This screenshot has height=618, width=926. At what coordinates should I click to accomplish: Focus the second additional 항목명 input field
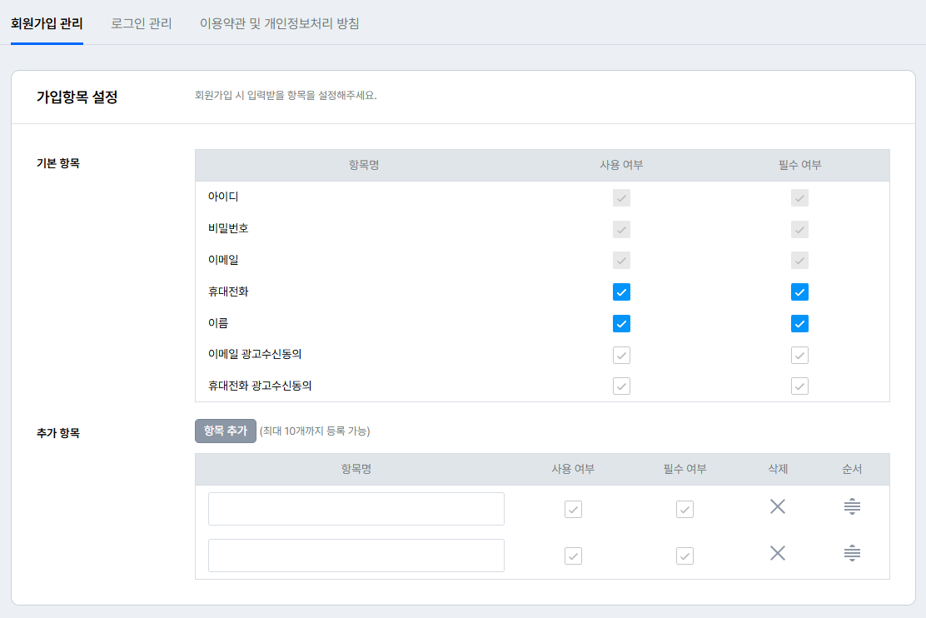point(356,556)
